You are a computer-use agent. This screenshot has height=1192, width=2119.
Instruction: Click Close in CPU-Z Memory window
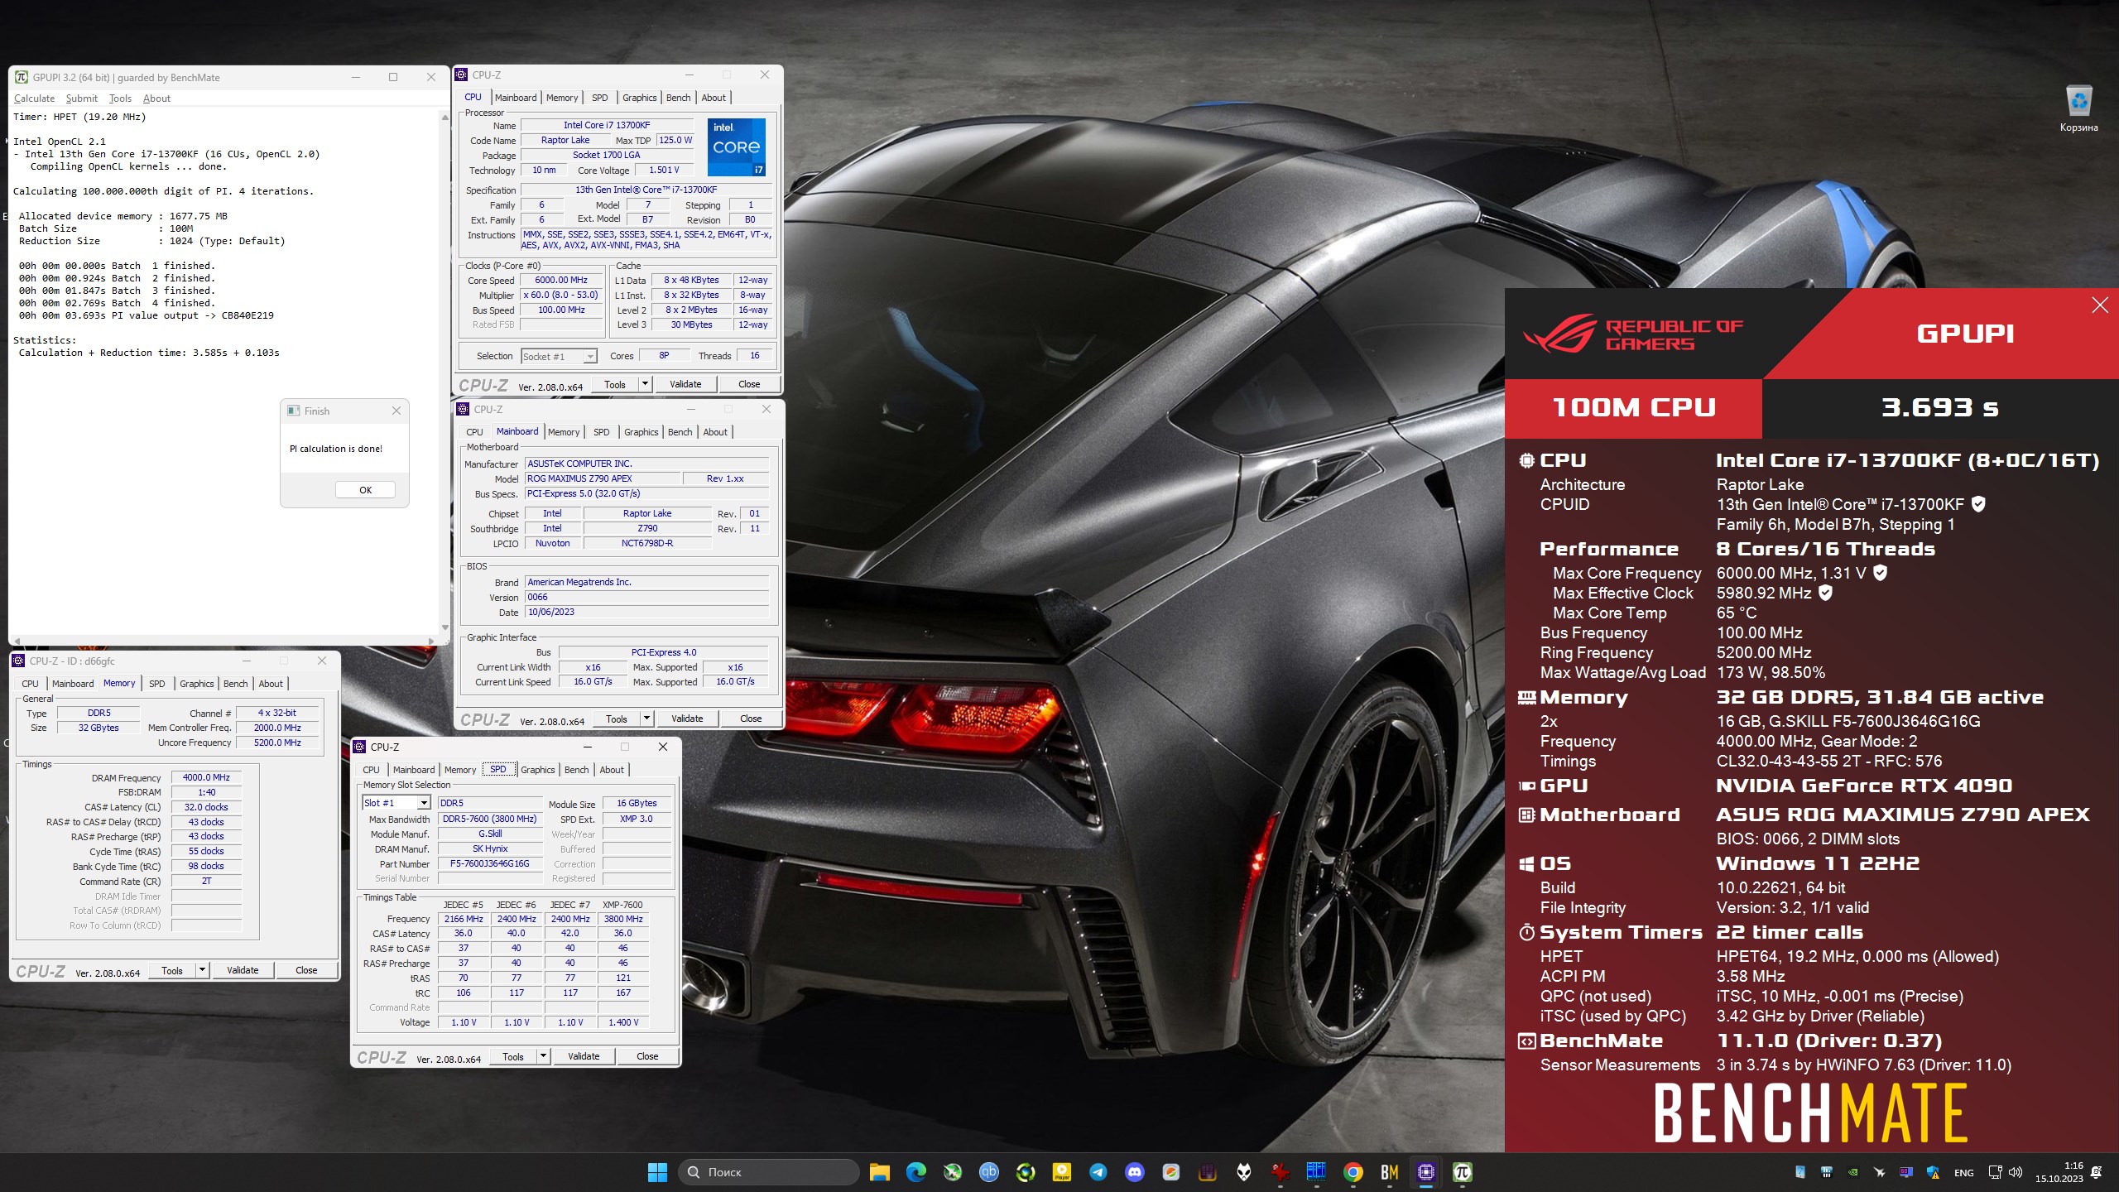(x=306, y=970)
